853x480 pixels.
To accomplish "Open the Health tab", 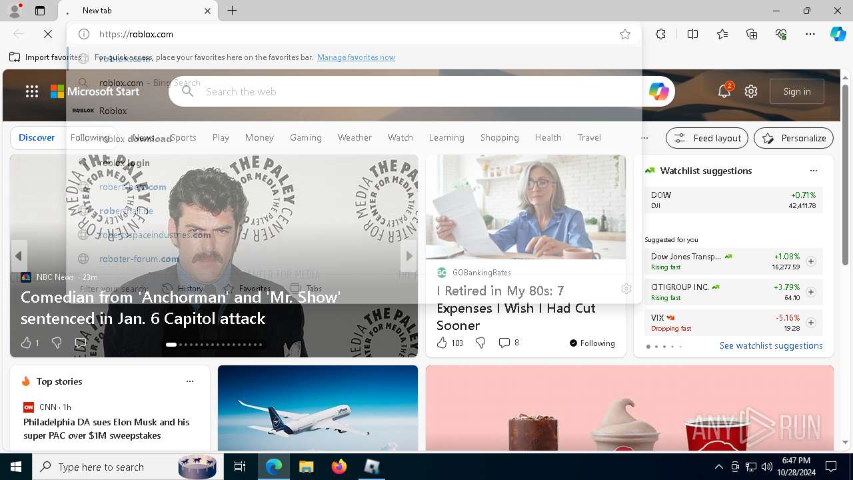I will pos(548,137).
